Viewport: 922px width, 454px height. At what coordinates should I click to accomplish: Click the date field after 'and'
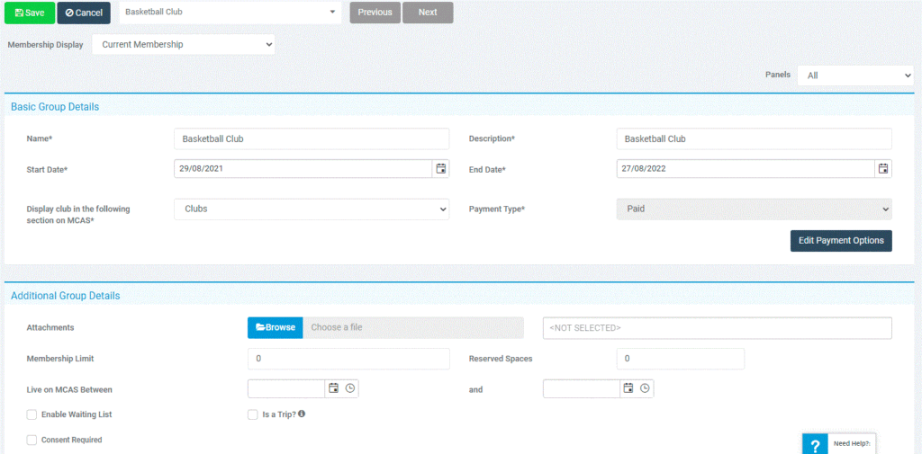[582, 388]
